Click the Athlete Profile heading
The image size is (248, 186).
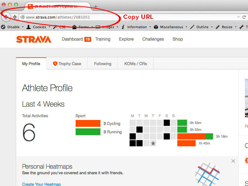tap(47, 88)
